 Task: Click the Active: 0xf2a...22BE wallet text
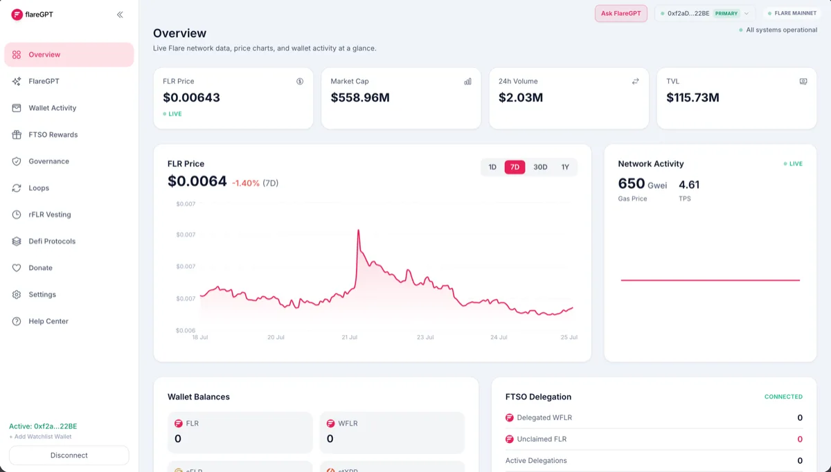tap(43, 426)
